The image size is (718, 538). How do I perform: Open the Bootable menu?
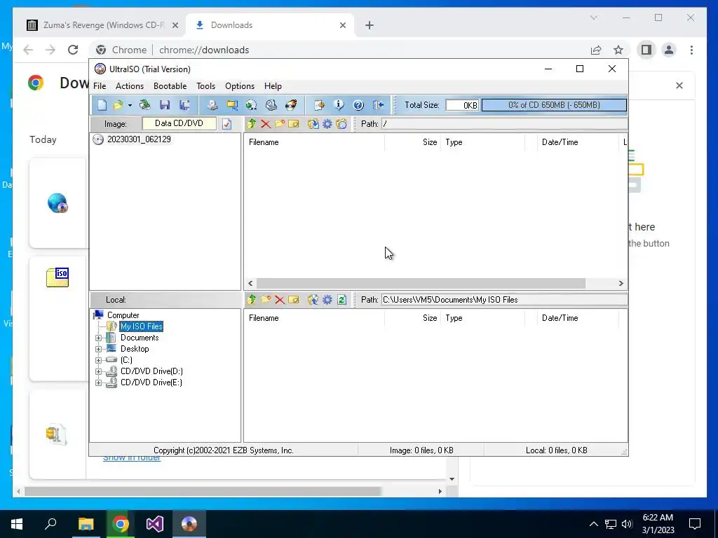170,86
